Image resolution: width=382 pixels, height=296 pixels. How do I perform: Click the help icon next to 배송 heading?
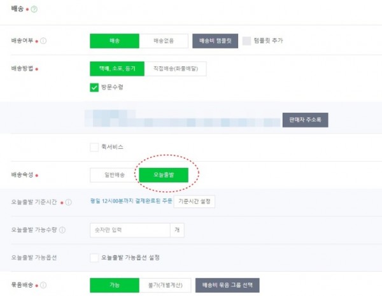[x=34, y=10]
